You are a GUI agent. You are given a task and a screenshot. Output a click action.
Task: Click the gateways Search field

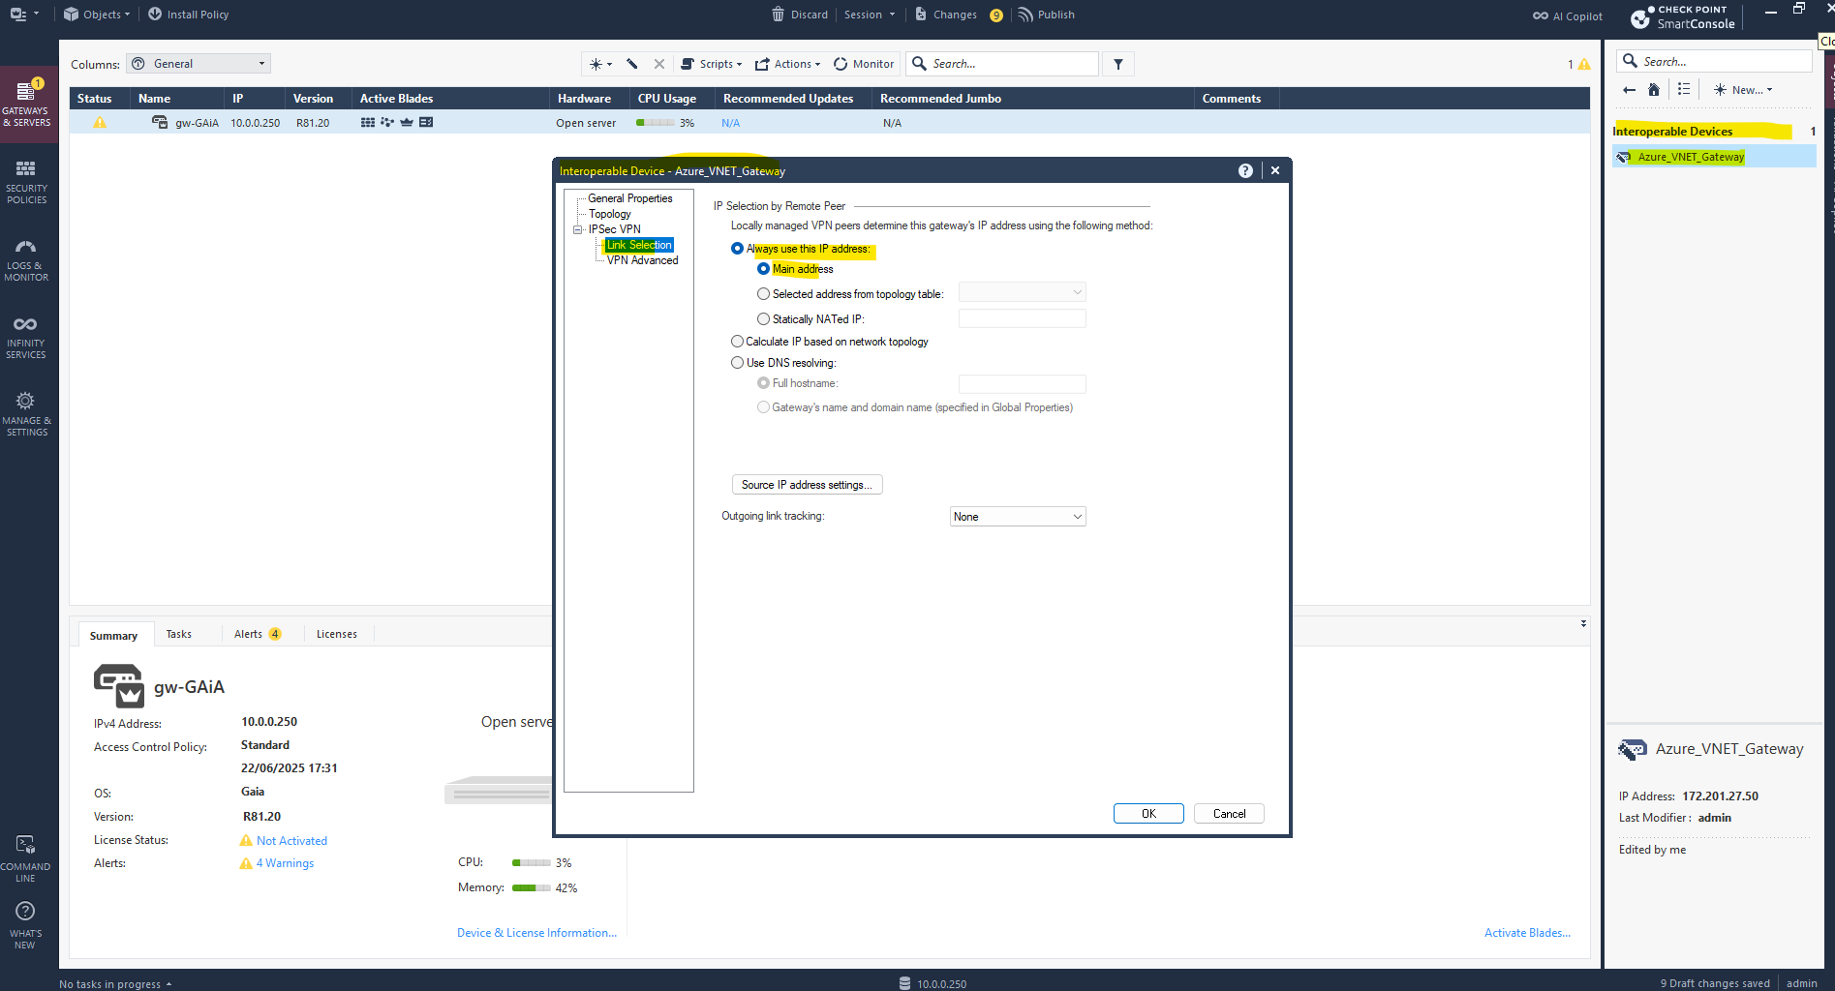click(x=1003, y=64)
